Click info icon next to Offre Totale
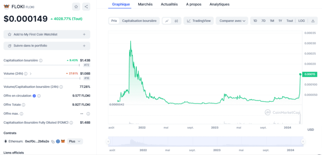Screen dimensions: 322x155 [x=24, y=105]
